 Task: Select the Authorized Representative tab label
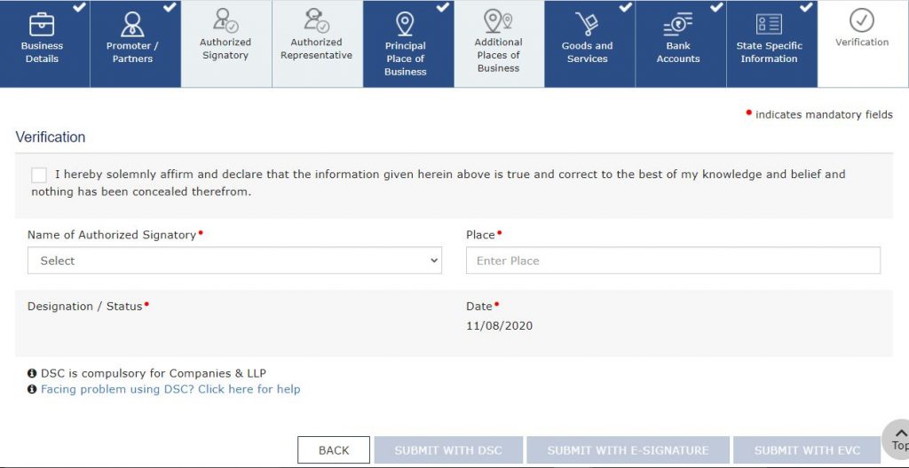(x=317, y=49)
